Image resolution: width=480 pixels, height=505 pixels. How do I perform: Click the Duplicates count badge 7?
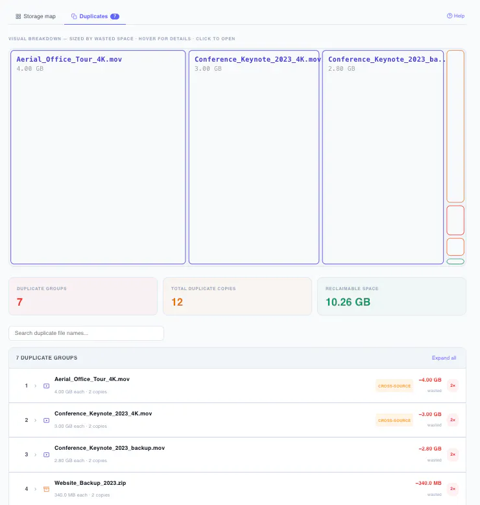click(115, 16)
